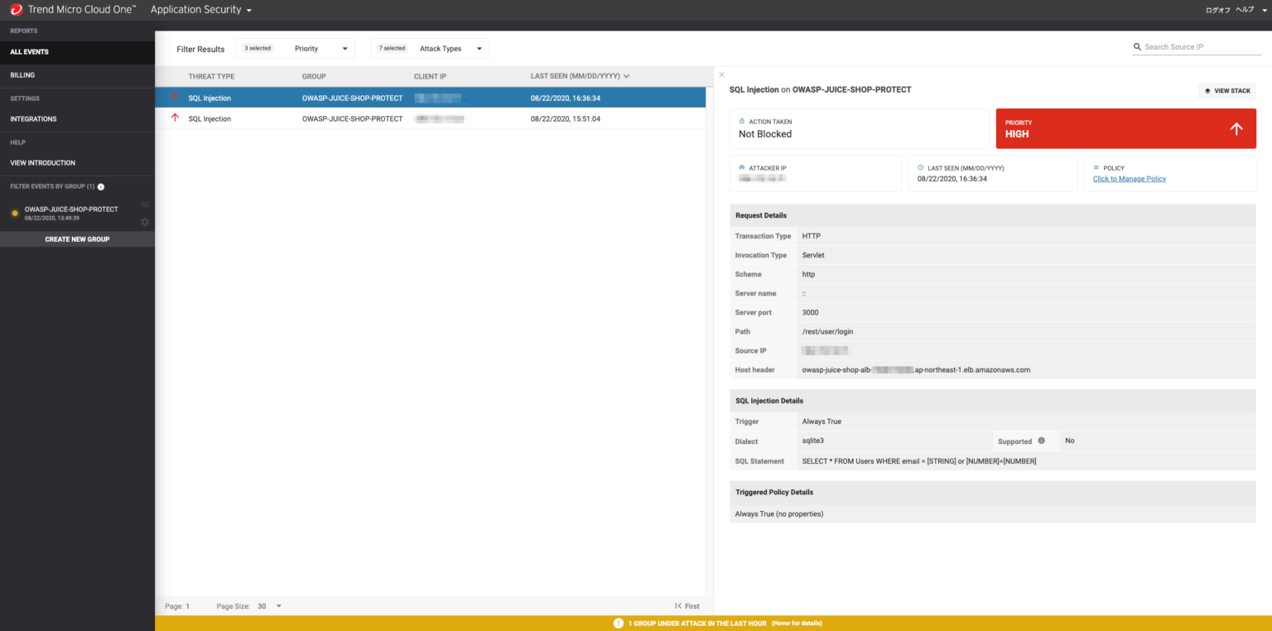The height and width of the screenshot is (631, 1272).
Task: Click the arrow icon inside the HIGH priority card
Action: coord(1236,128)
